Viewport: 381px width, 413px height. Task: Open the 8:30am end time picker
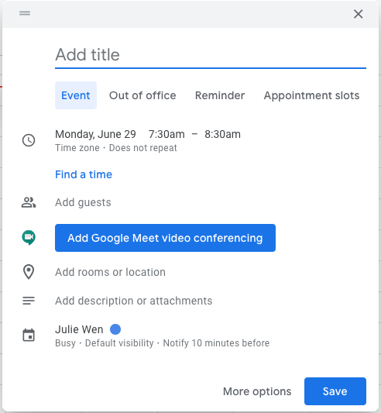click(222, 134)
